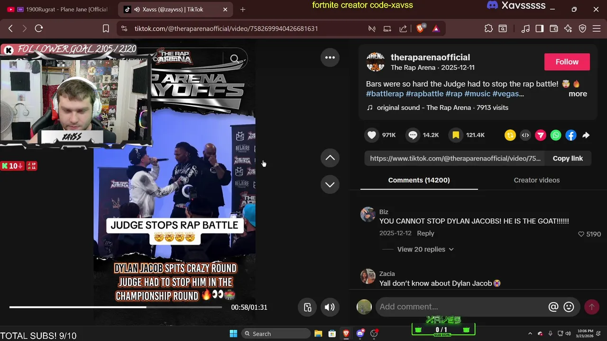Open the Leo AI sparkle icon

pyautogui.click(x=568, y=28)
